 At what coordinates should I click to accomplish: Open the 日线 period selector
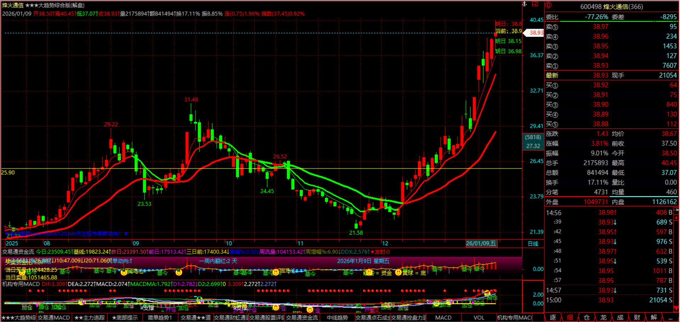(533, 243)
